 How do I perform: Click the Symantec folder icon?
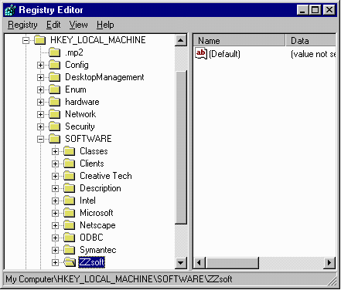click(x=70, y=250)
